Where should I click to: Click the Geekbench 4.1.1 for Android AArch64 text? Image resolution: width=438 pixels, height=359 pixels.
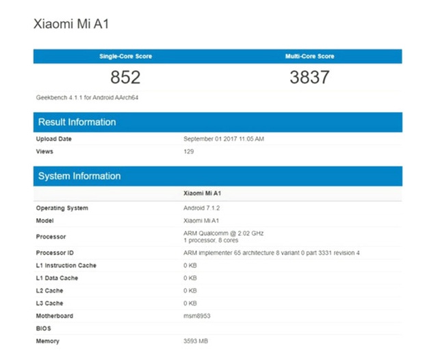click(87, 97)
